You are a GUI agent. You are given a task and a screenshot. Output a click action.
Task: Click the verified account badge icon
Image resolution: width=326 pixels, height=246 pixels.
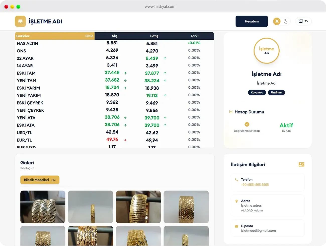[x=247, y=124]
